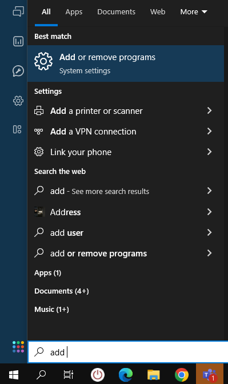Launch Google Chrome from the taskbar
Screen dimensions: 228x384
182,375
